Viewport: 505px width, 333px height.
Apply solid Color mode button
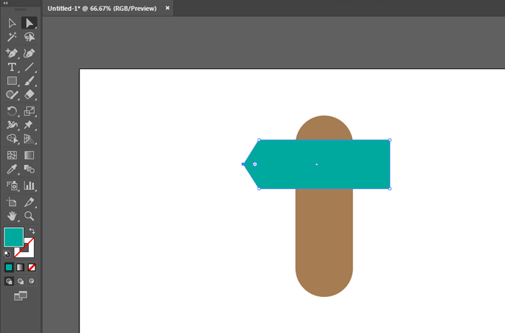coord(9,267)
